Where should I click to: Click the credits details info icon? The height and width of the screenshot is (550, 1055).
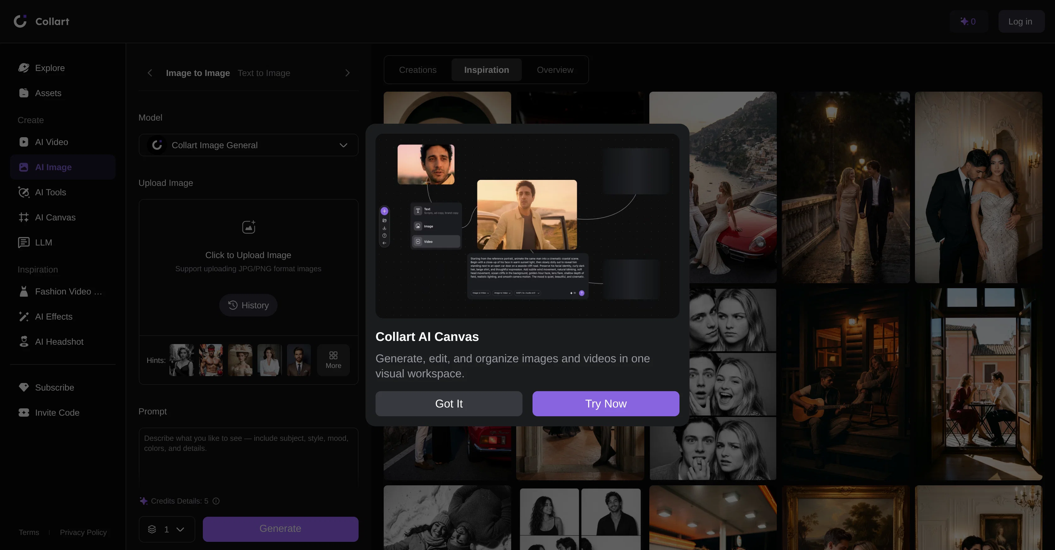[x=216, y=501]
